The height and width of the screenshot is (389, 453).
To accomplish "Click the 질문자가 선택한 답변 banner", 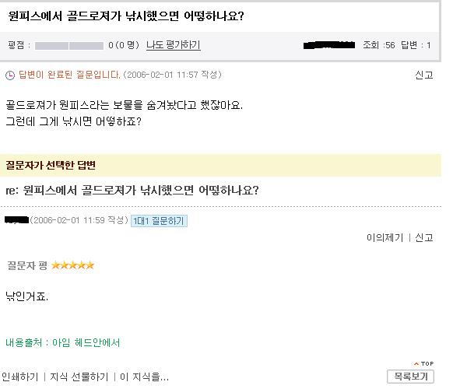I will (220, 165).
